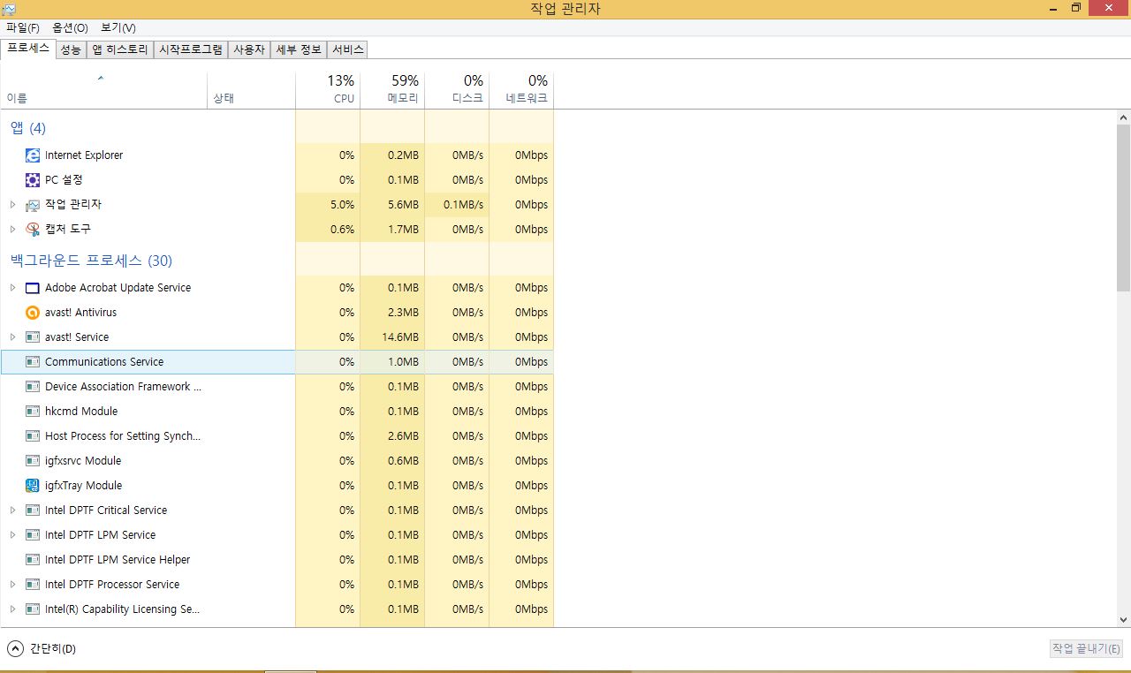Switch to the 서비스 tab

[347, 49]
